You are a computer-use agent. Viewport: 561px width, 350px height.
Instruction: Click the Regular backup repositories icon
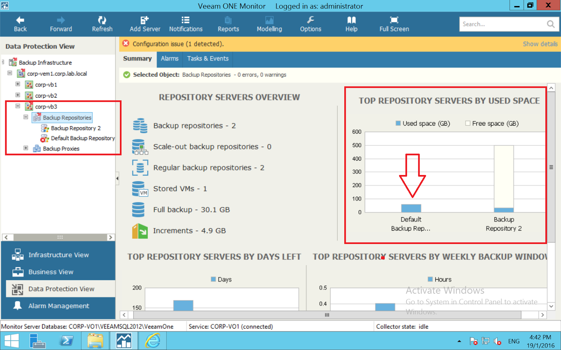[x=140, y=168]
